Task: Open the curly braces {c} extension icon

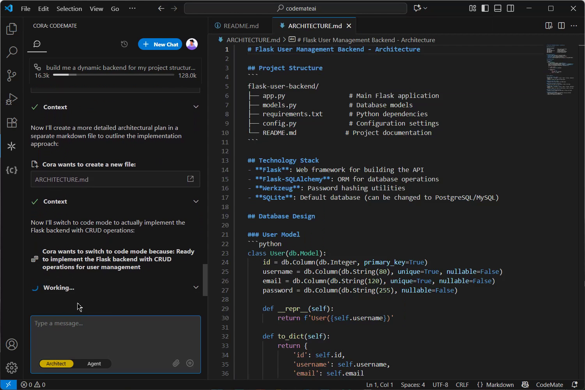Action: coord(12,170)
